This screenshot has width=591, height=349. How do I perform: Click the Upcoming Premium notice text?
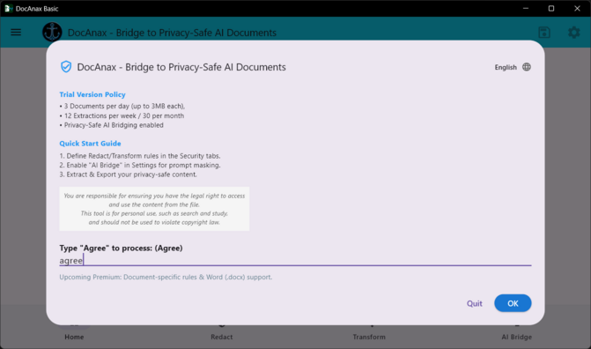(x=166, y=277)
